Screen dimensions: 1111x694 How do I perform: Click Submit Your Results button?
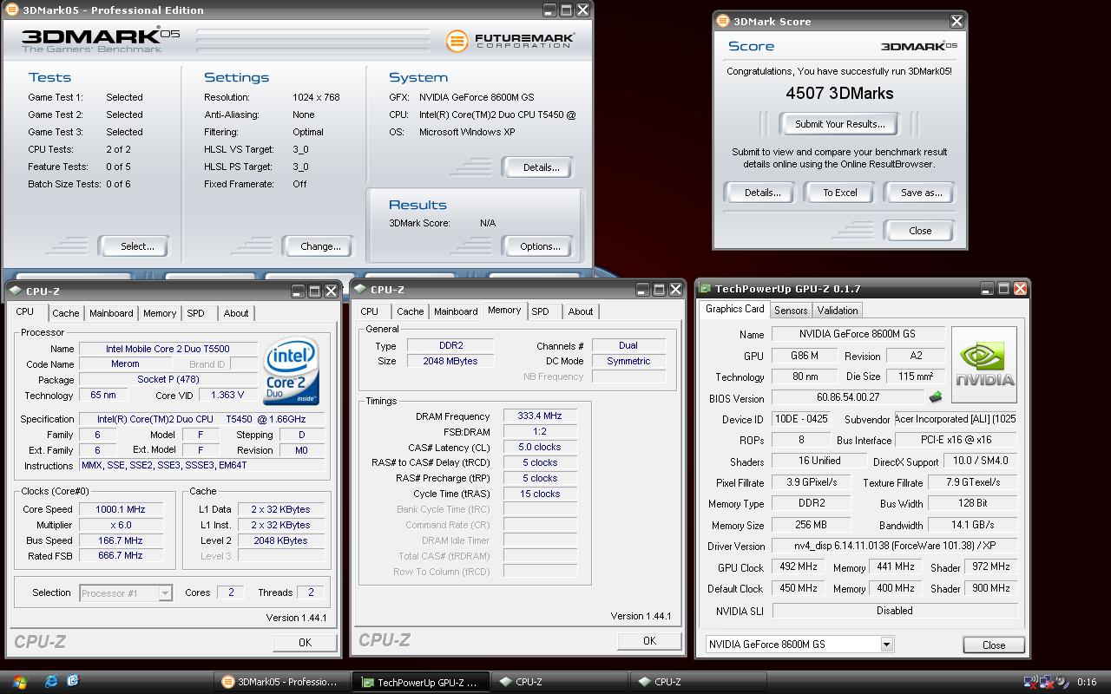tap(840, 124)
